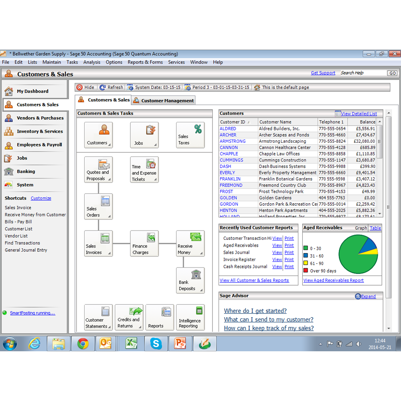Click the blue 31 - 60 legend swatch
Image resolution: width=401 pixels, height=401 pixels.
(x=306, y=255)
